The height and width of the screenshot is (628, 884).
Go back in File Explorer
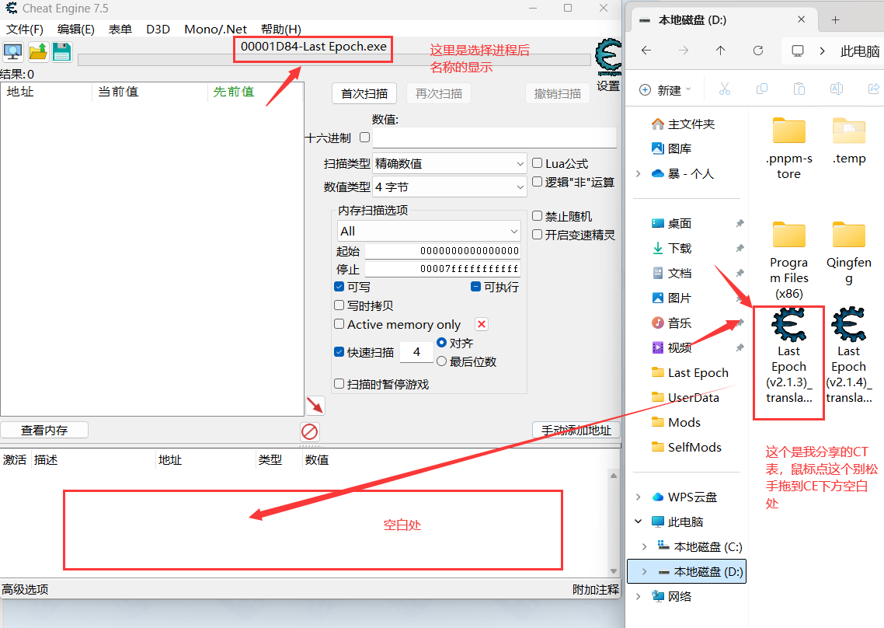[x=646, y=51]
